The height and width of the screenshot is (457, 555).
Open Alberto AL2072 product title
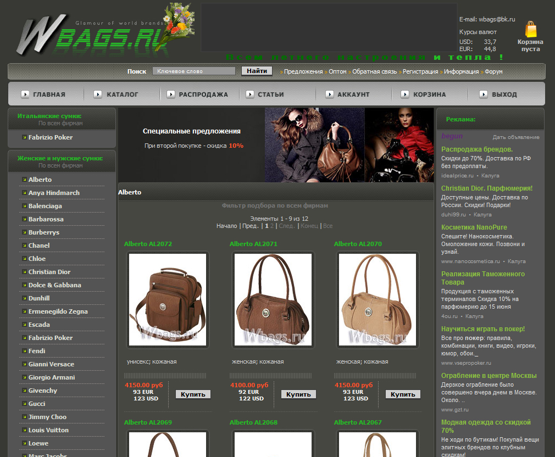[x=148, y=244]
